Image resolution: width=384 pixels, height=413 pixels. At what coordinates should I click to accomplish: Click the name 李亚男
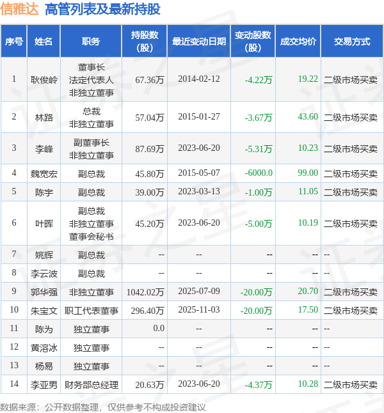coord(44,385)
